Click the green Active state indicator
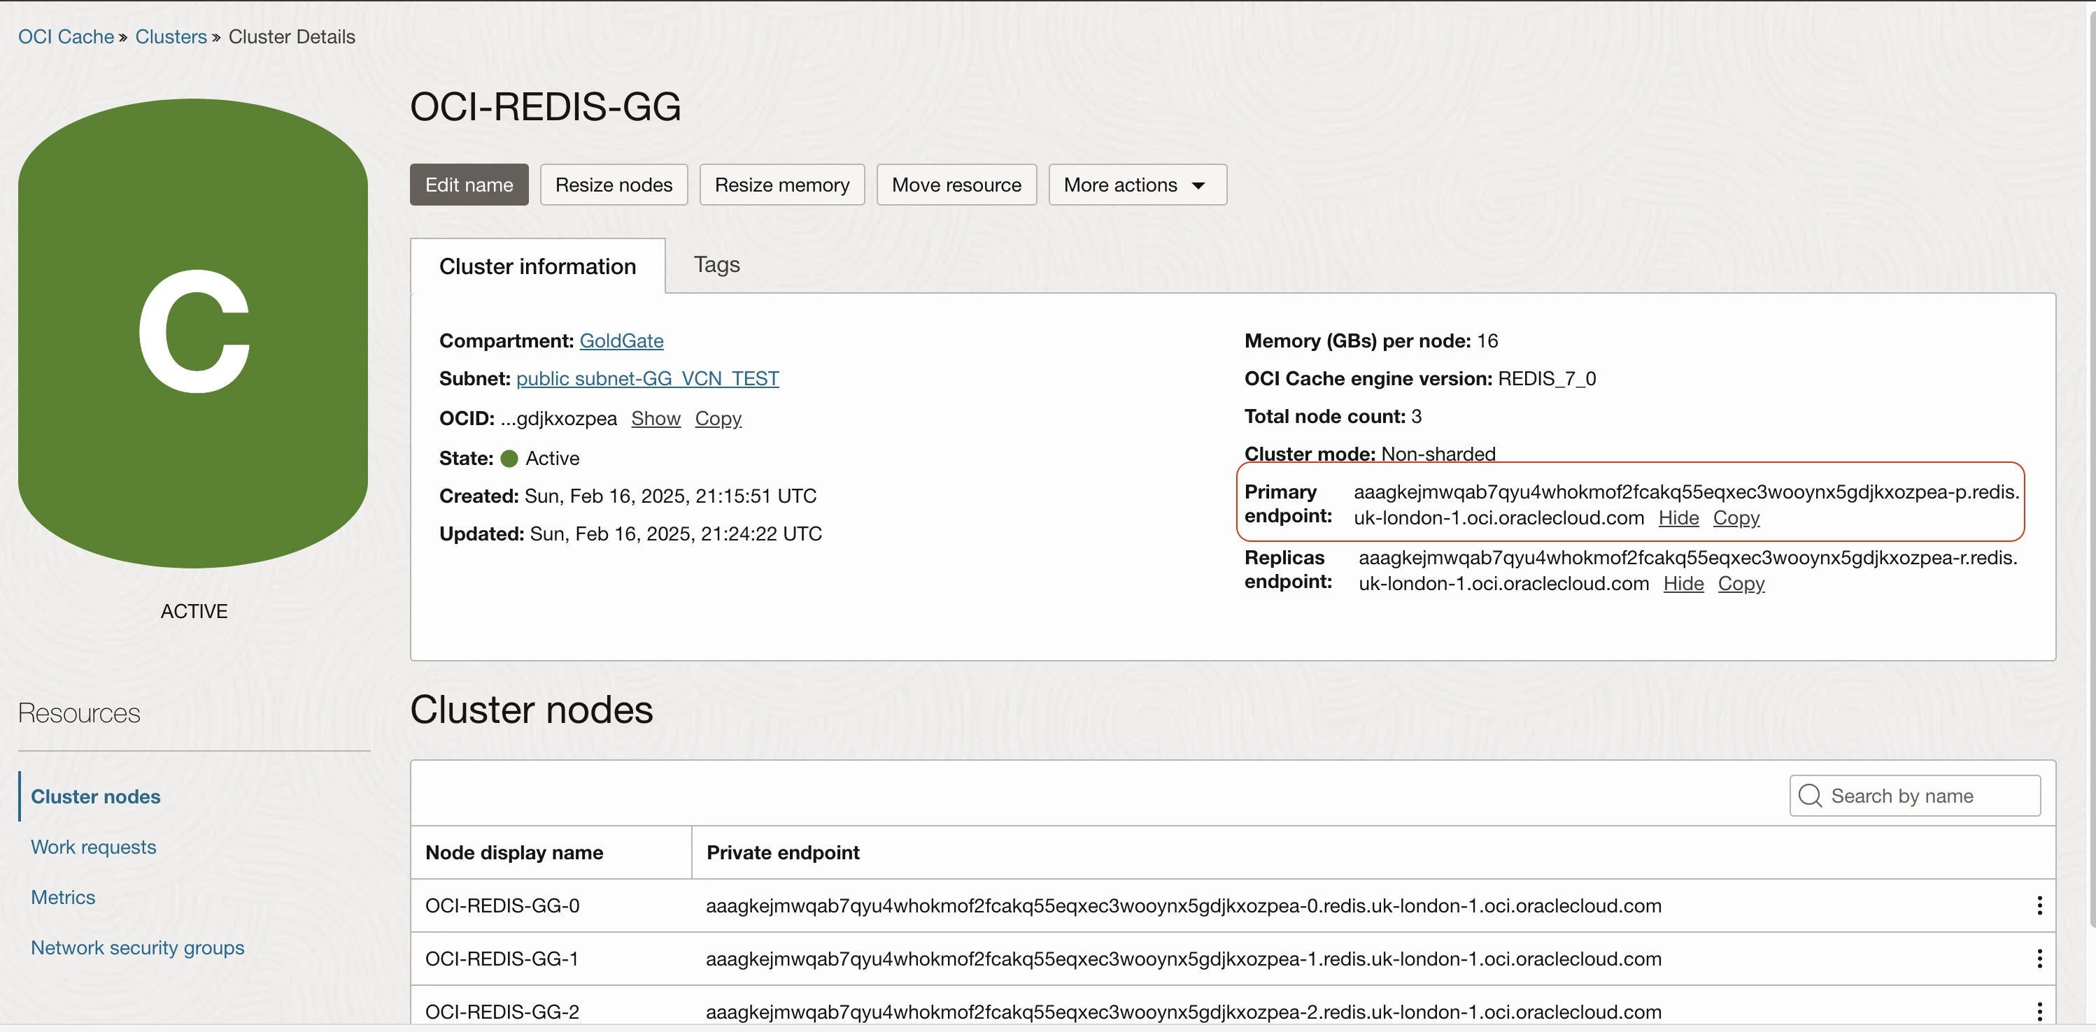Image resolution: width=2096 pixels, height=1032 pixels. (x=509, y=458)
